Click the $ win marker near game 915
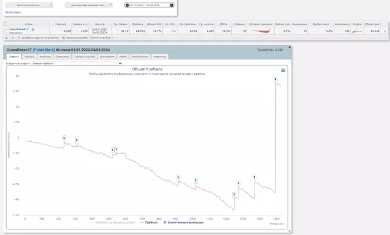This screenshot has height=235, width=390. pyautogui.click(x=178, y=178)
